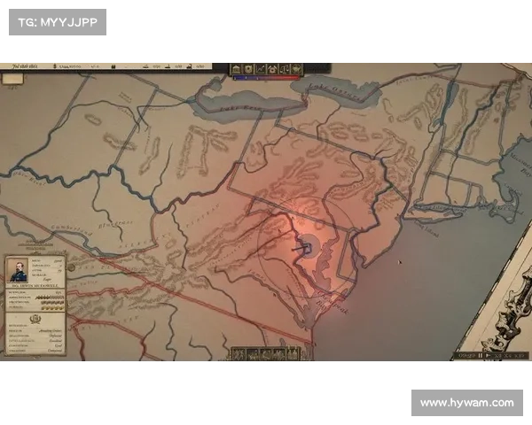Select the second bottom toolbar icon
532x425 pixels.
(253, 354)
